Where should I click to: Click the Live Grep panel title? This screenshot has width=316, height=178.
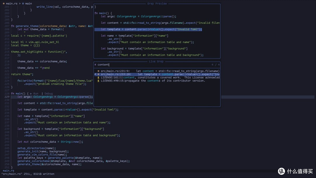[156, 61]
